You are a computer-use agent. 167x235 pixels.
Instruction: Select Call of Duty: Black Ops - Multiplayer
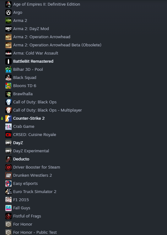(x=47, y=110)
